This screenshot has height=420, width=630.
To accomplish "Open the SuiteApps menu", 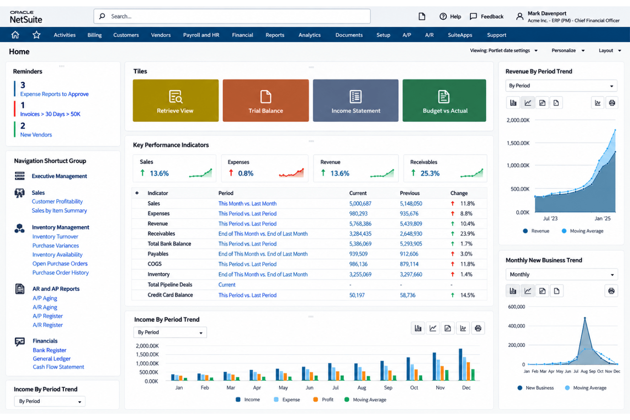I will [x=460, y=35].
